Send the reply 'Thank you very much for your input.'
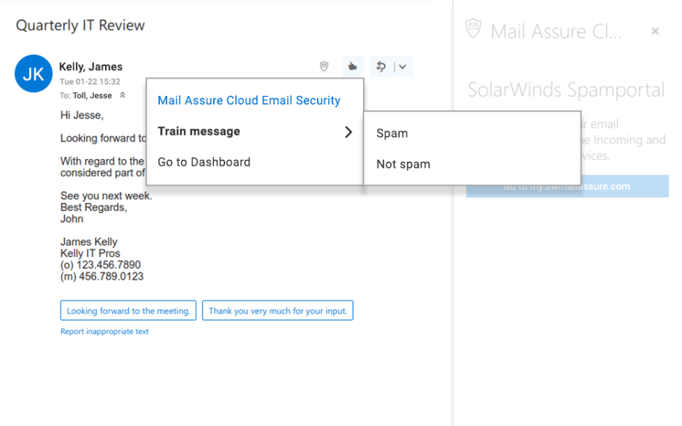682x426 pixels. click(x=278, y=310)
